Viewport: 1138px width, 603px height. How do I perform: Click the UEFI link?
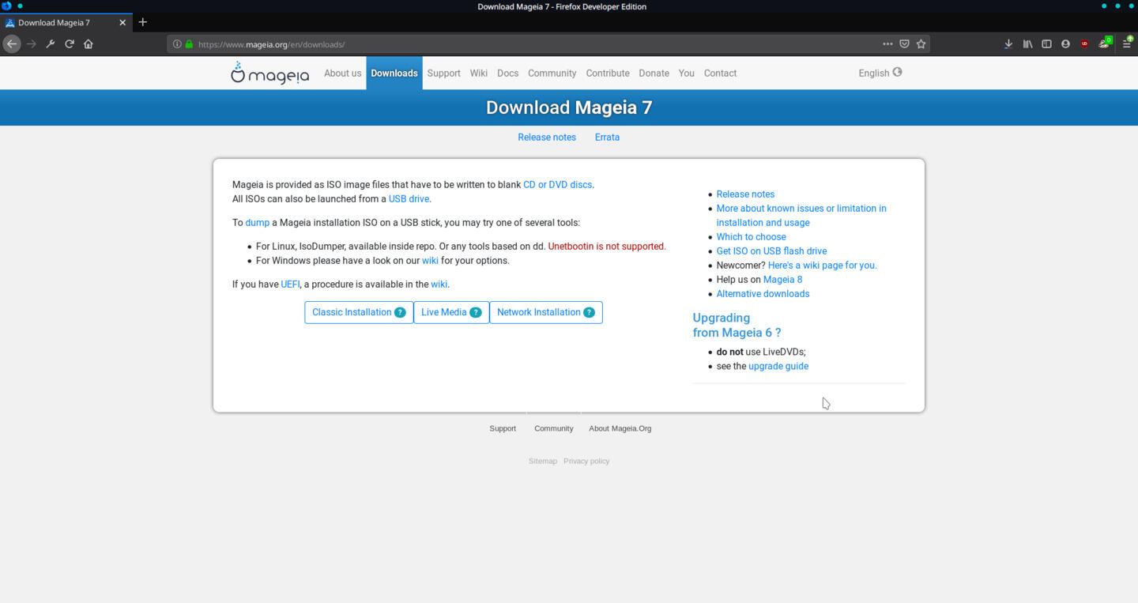[x=290, y=284]
